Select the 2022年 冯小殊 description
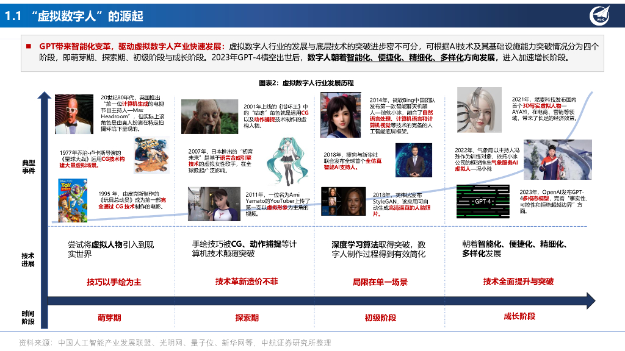 (488, 160)
